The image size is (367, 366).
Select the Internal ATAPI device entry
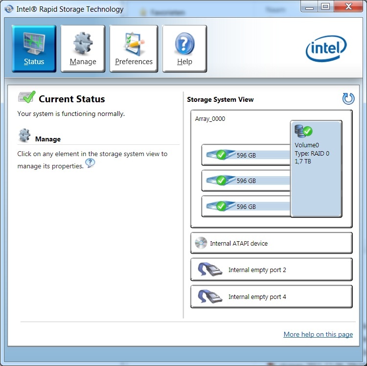(271, 243)
